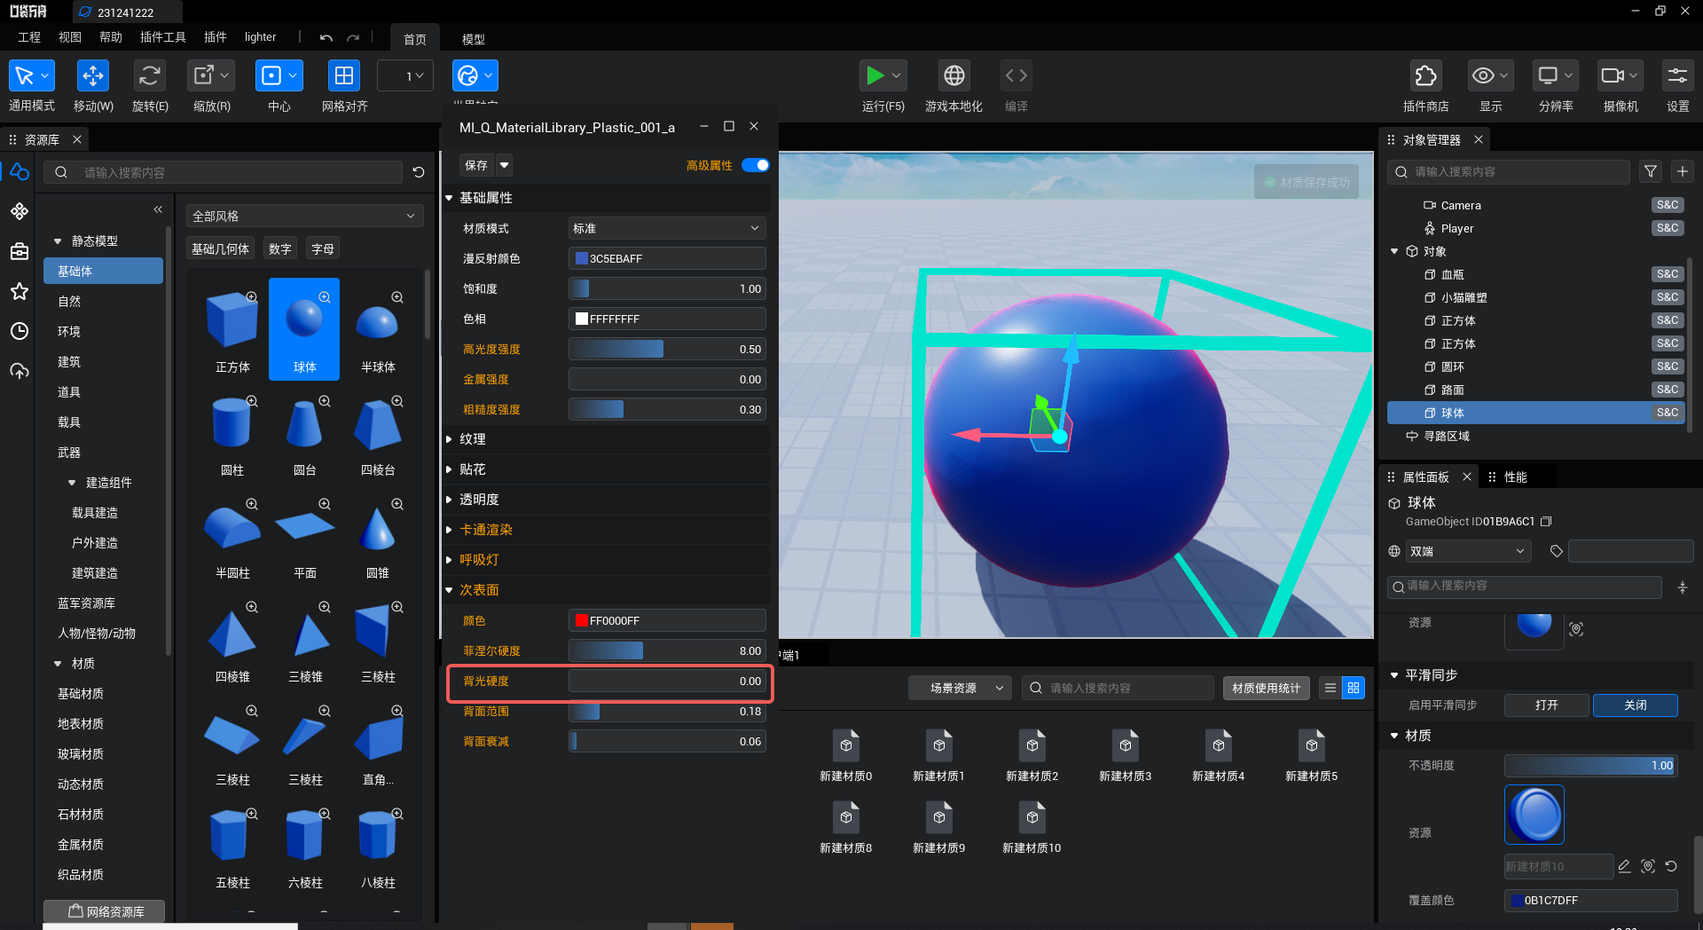Image resolution: width=1703 pixels, height=930 pixels.
Task: Activate the Move (W) tool
Action: pyautogui.click(x=93, y=75)
